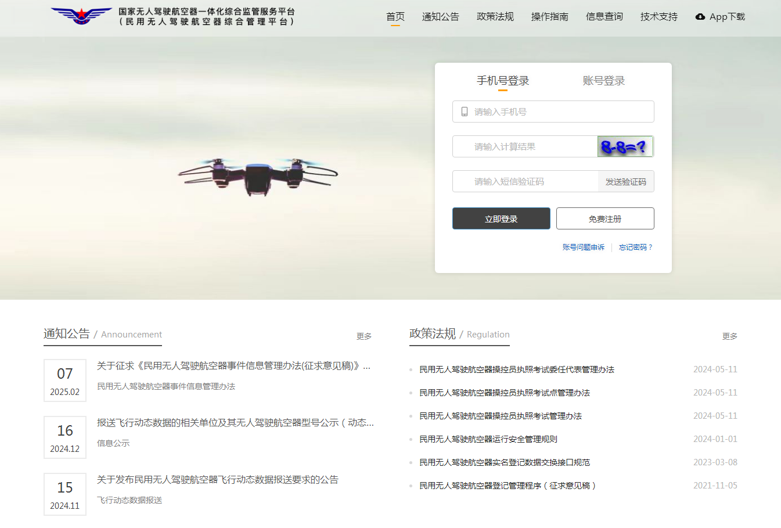Click the 通知公告 / Announcement section heading
This screenshot has height=528, width=781.
(103, 334)
